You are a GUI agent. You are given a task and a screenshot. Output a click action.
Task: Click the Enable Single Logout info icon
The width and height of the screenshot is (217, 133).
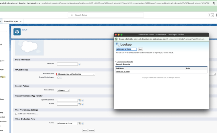[61, 78]
